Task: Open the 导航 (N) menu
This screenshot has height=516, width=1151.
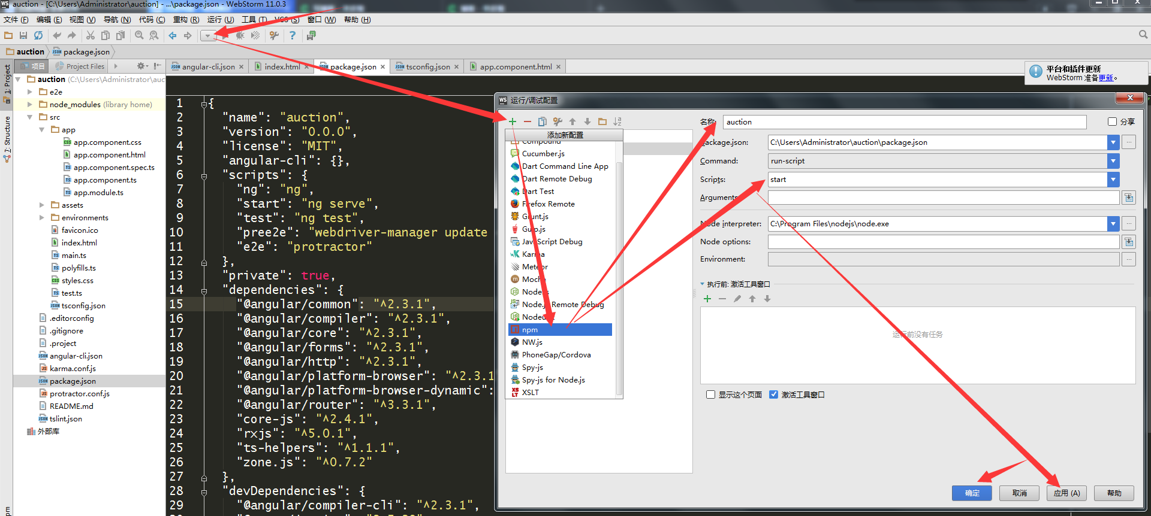Action: (x=117, y=20)
